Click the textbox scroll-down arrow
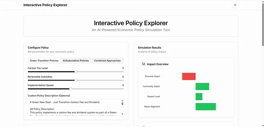Screen dimensions: 264x127 pos(122,114)
